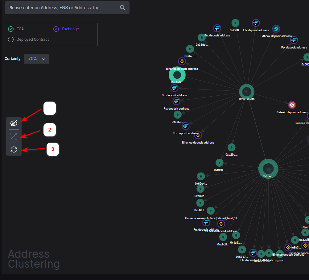
Task: Click the 0xf9a0 address node
Action: (220, 163)
